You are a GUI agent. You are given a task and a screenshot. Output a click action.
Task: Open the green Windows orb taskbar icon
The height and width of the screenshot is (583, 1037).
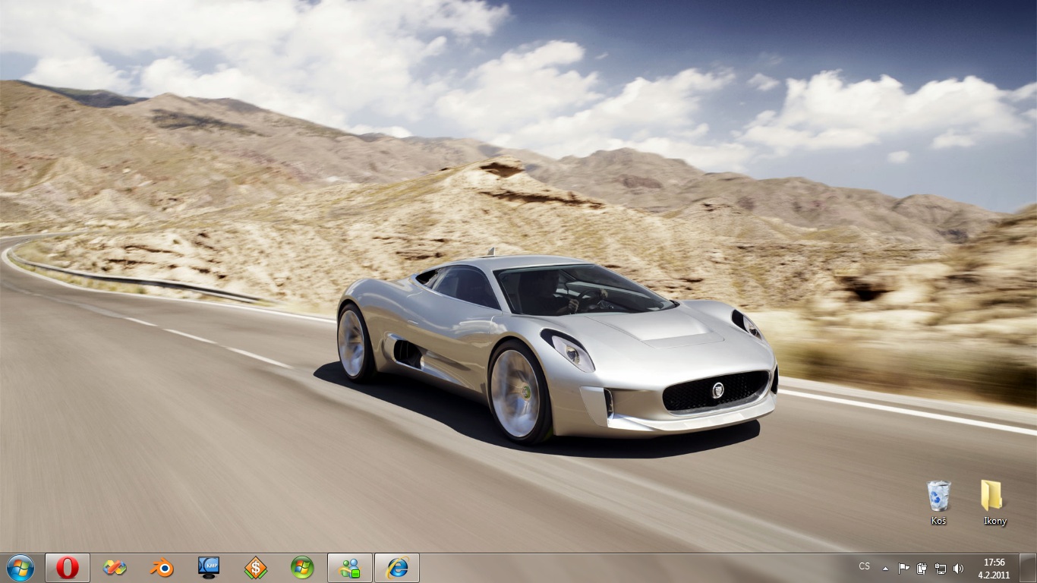tap(302, 567)
